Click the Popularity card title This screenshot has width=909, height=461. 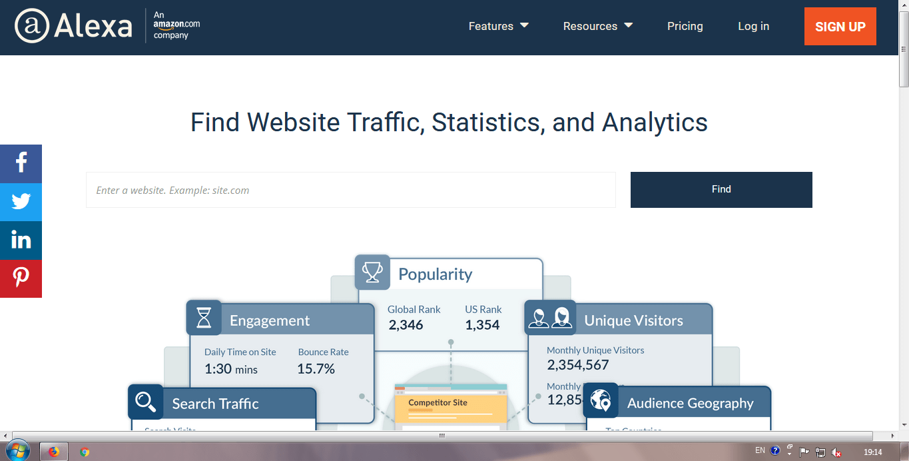436,274
